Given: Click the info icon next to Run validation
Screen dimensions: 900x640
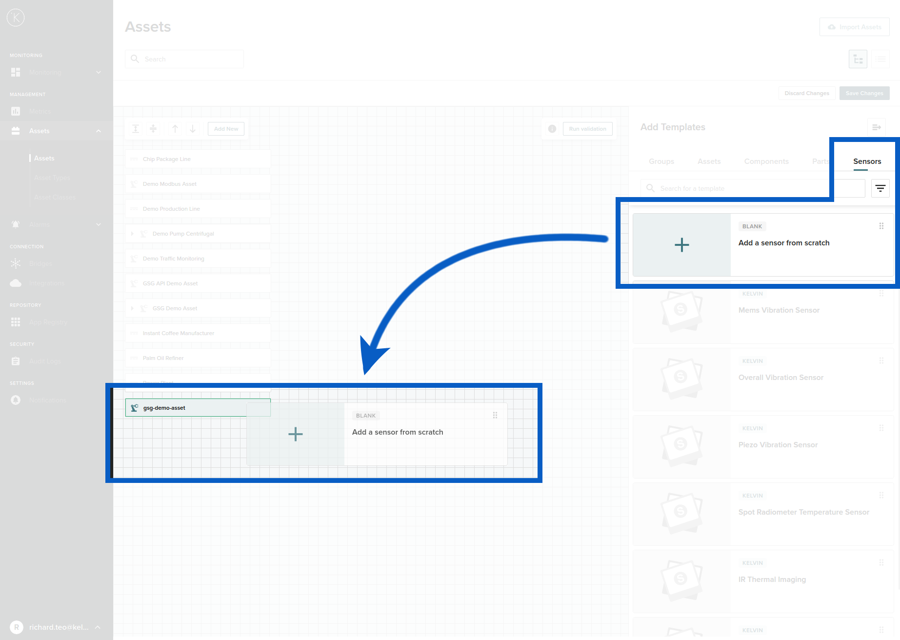Looking at the screenshot, I should click(552, 128).
